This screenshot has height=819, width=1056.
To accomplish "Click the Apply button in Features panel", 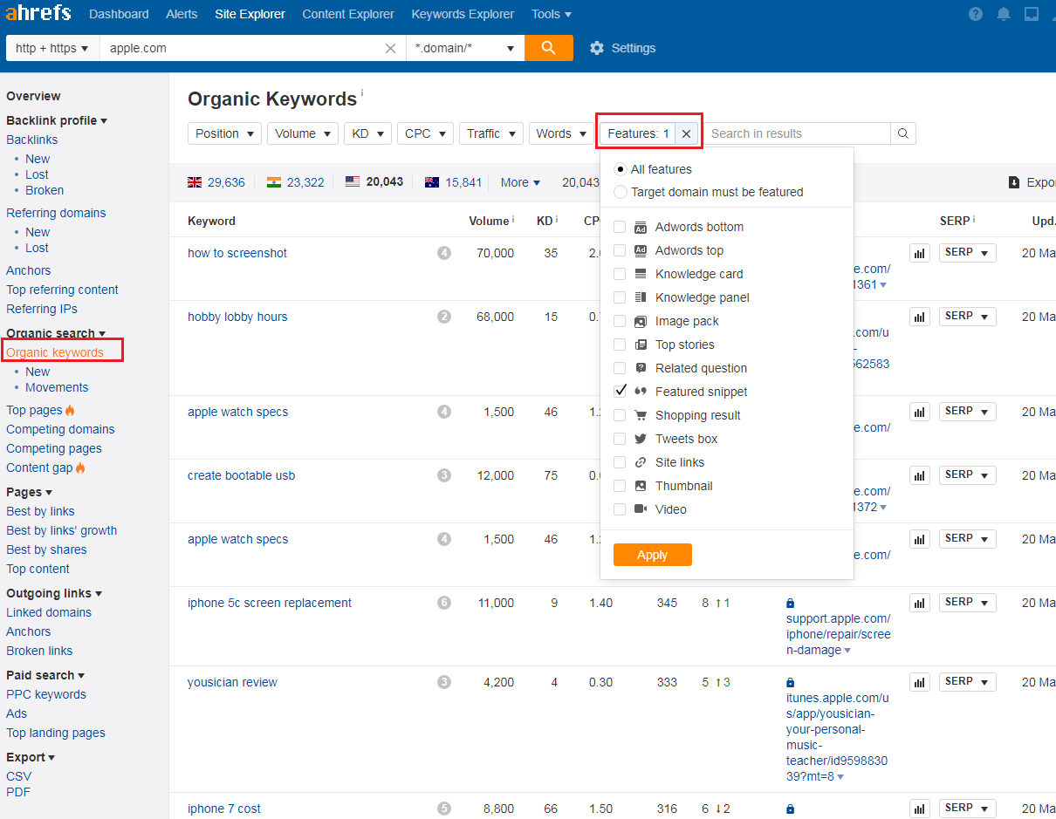I will coord(652,554).
